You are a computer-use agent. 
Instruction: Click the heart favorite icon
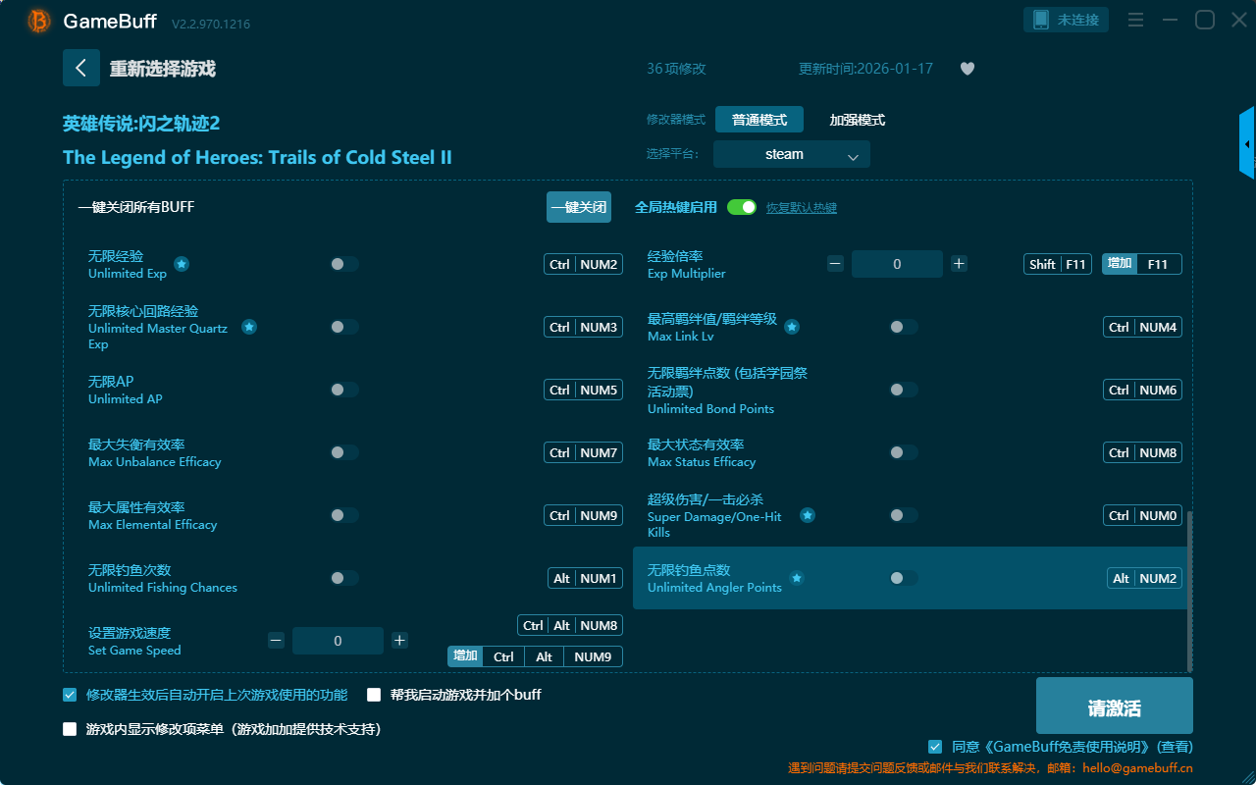pos(967,69)
